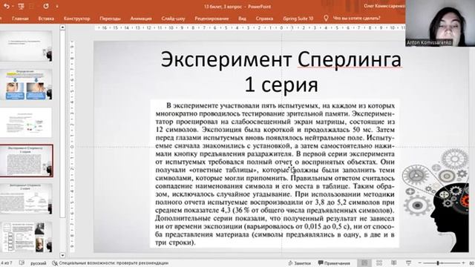Click the spell check status bar icon
Image resolution: width=475 pixels, height=267 pixels.
22,263
